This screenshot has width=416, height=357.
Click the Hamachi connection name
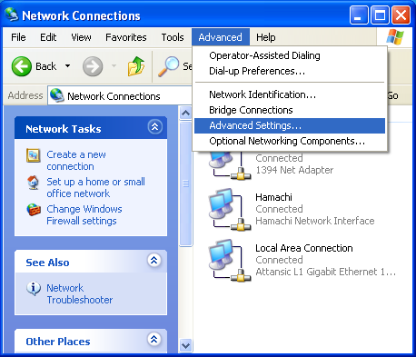[273, 197]
